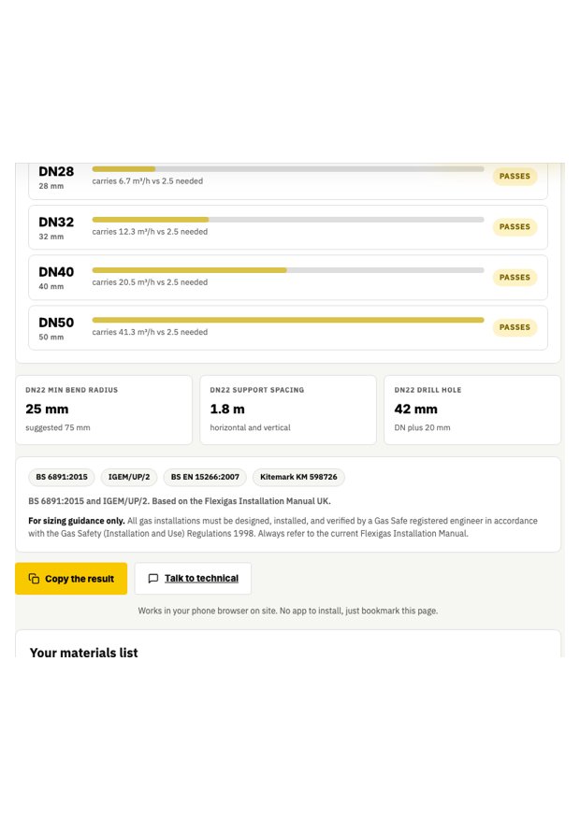580x820 pixels.
Task: Click the Your materials list heading
Action: click(83, 652)
